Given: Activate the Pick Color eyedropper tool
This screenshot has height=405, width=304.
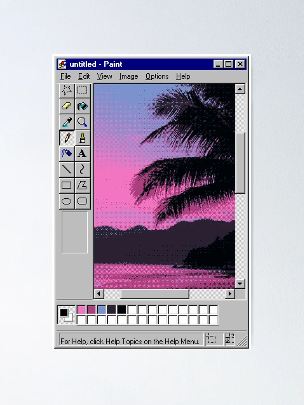Looking at the screenshot, I should coord(67,122).
